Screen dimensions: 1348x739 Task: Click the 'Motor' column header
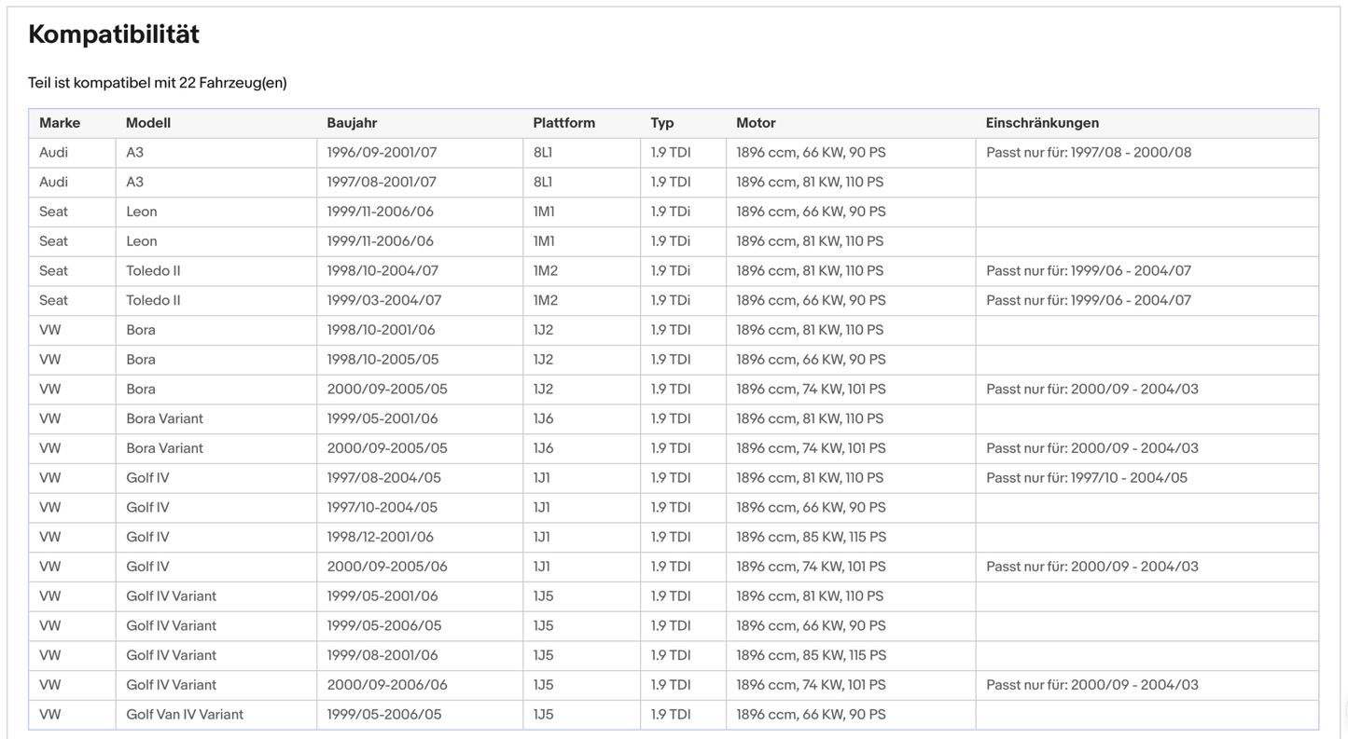[x=756, y=123]
